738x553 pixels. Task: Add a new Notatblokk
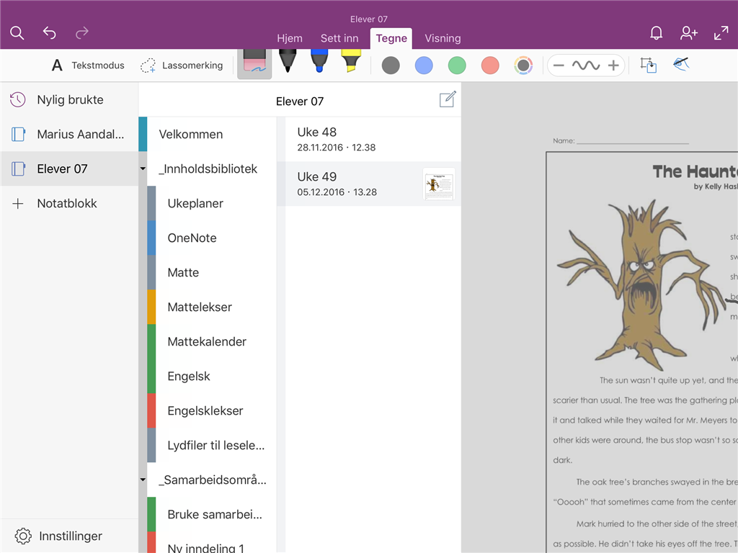click(x=69, y=204)
